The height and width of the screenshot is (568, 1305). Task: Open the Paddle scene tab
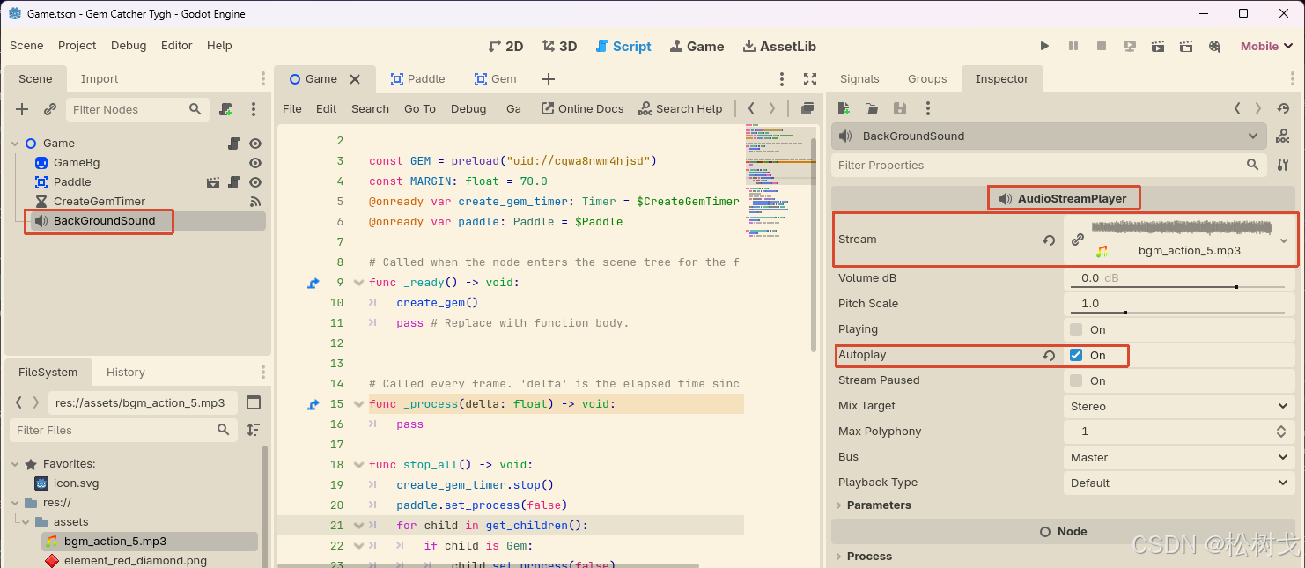[417, 79]
